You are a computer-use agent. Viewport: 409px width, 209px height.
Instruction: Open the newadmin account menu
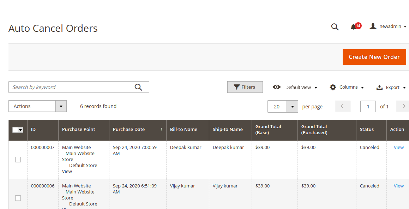[388, 26]
